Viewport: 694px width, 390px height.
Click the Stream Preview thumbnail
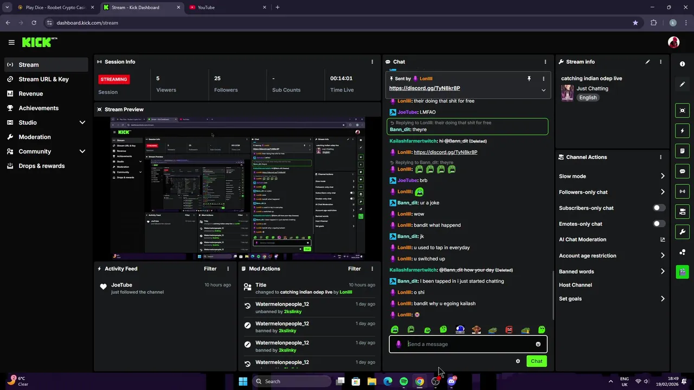tap(237, 188)
